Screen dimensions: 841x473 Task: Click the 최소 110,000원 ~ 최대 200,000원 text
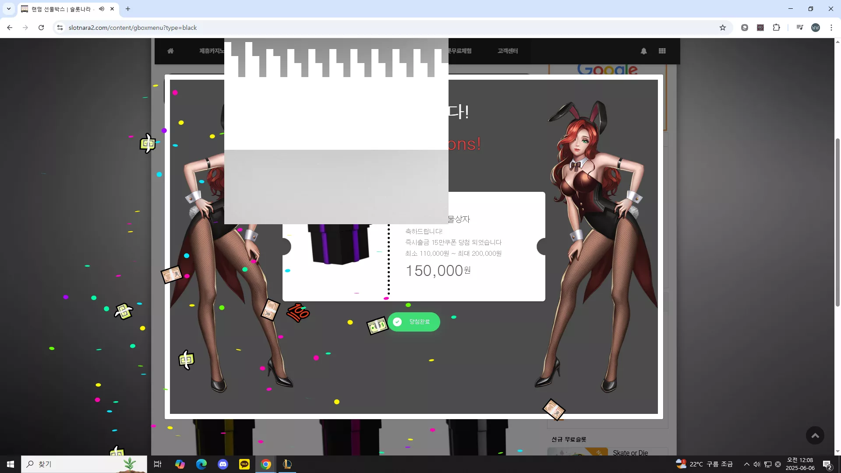coord(453,253)
